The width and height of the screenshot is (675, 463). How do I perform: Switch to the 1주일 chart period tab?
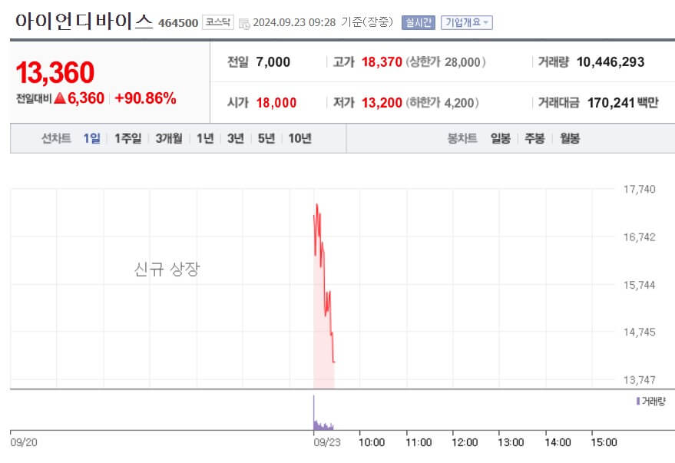point(127,138)
